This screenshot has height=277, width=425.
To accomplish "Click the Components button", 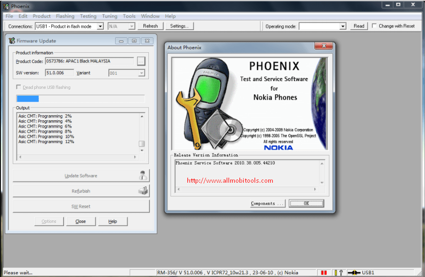I will [x=268, y=204].
